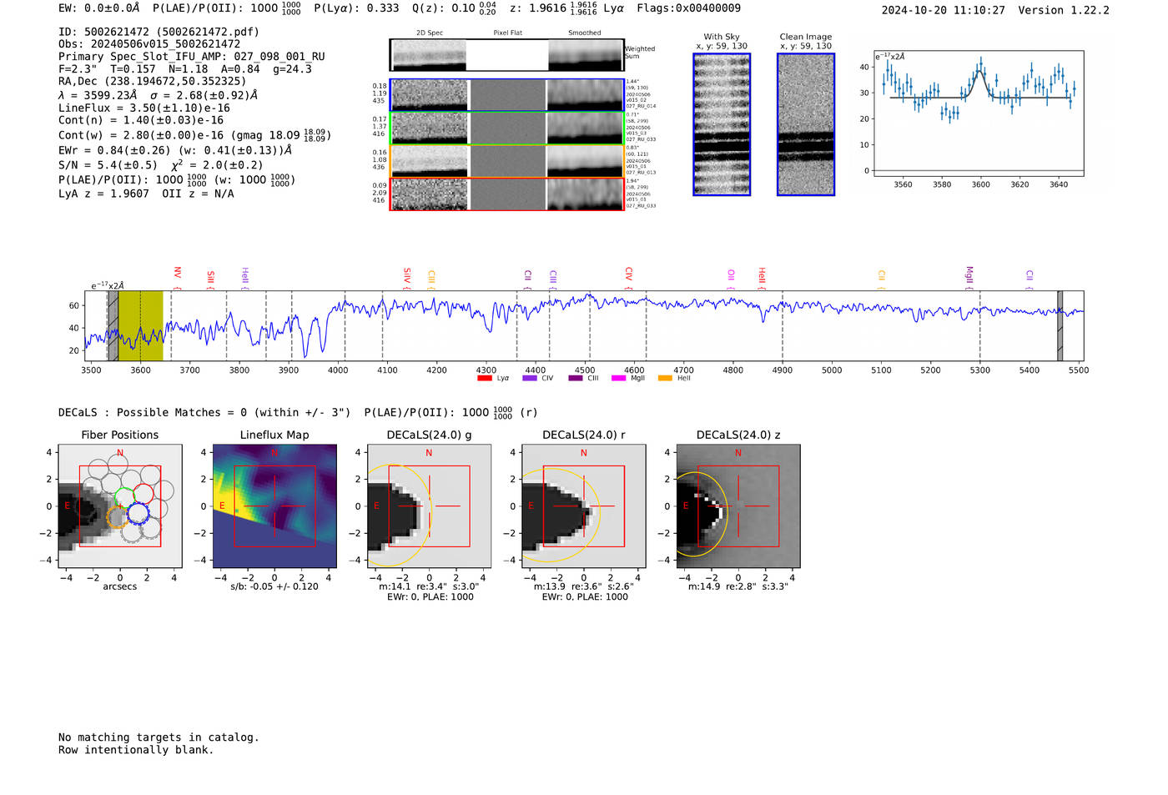Screen dimensions: 1168x795
Task: Click the red Lyα legend swatch
Action: coord(484,379)
